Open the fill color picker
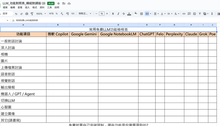The height and width of the screenshot is (126, 220). pyautogui.click(x=136, y=14)
